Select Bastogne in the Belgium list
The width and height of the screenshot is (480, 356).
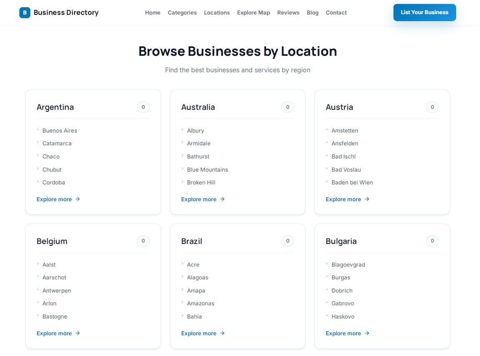[55, 316]
